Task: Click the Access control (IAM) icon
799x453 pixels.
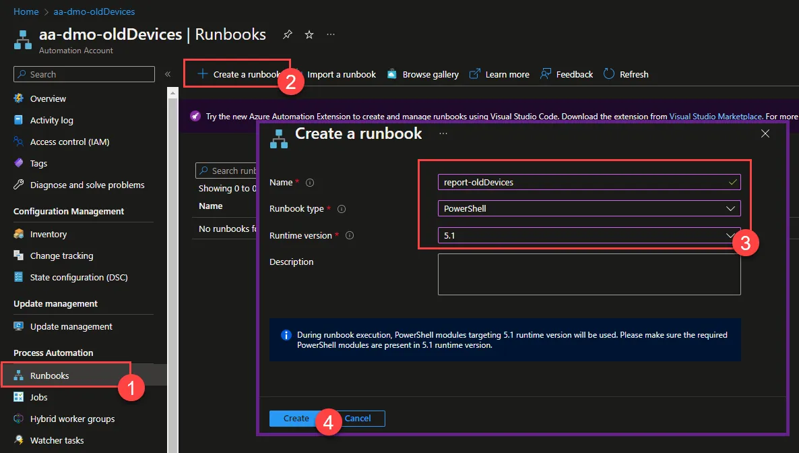Action: pos(19,142)
